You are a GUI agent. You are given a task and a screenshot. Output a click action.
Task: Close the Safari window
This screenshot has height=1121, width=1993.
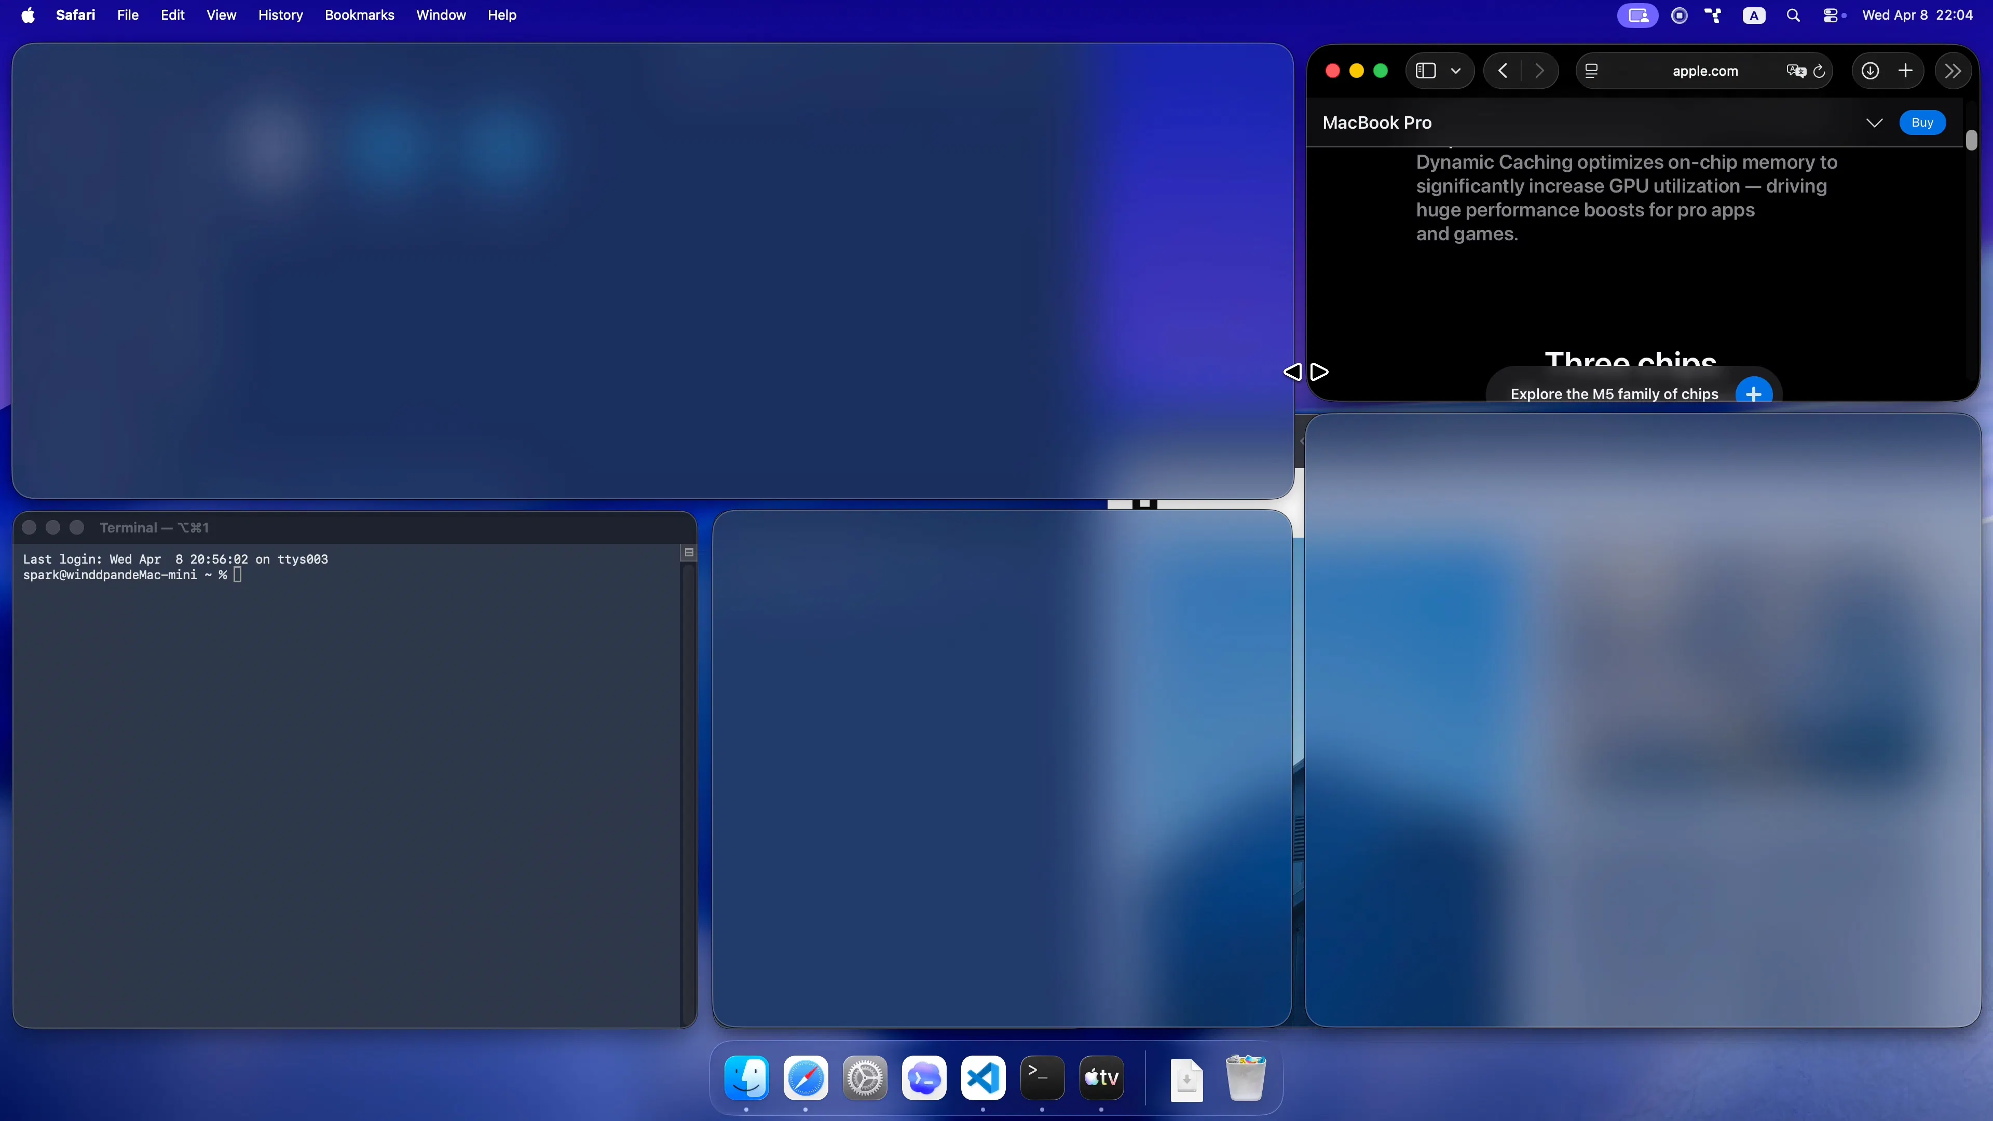tap(1332, 71)
